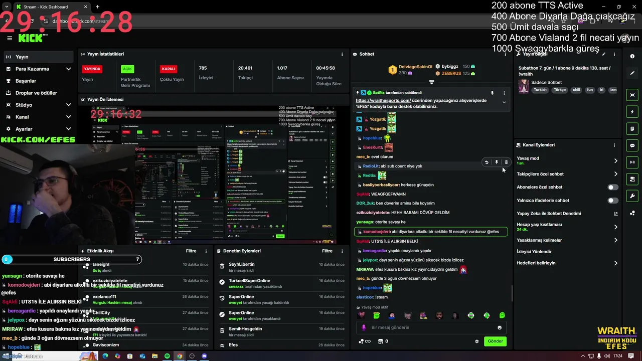Click the info icon in right toolbar
Image resolution: width=642 pixels, height=361 pixels.
[x=632, y=57]
